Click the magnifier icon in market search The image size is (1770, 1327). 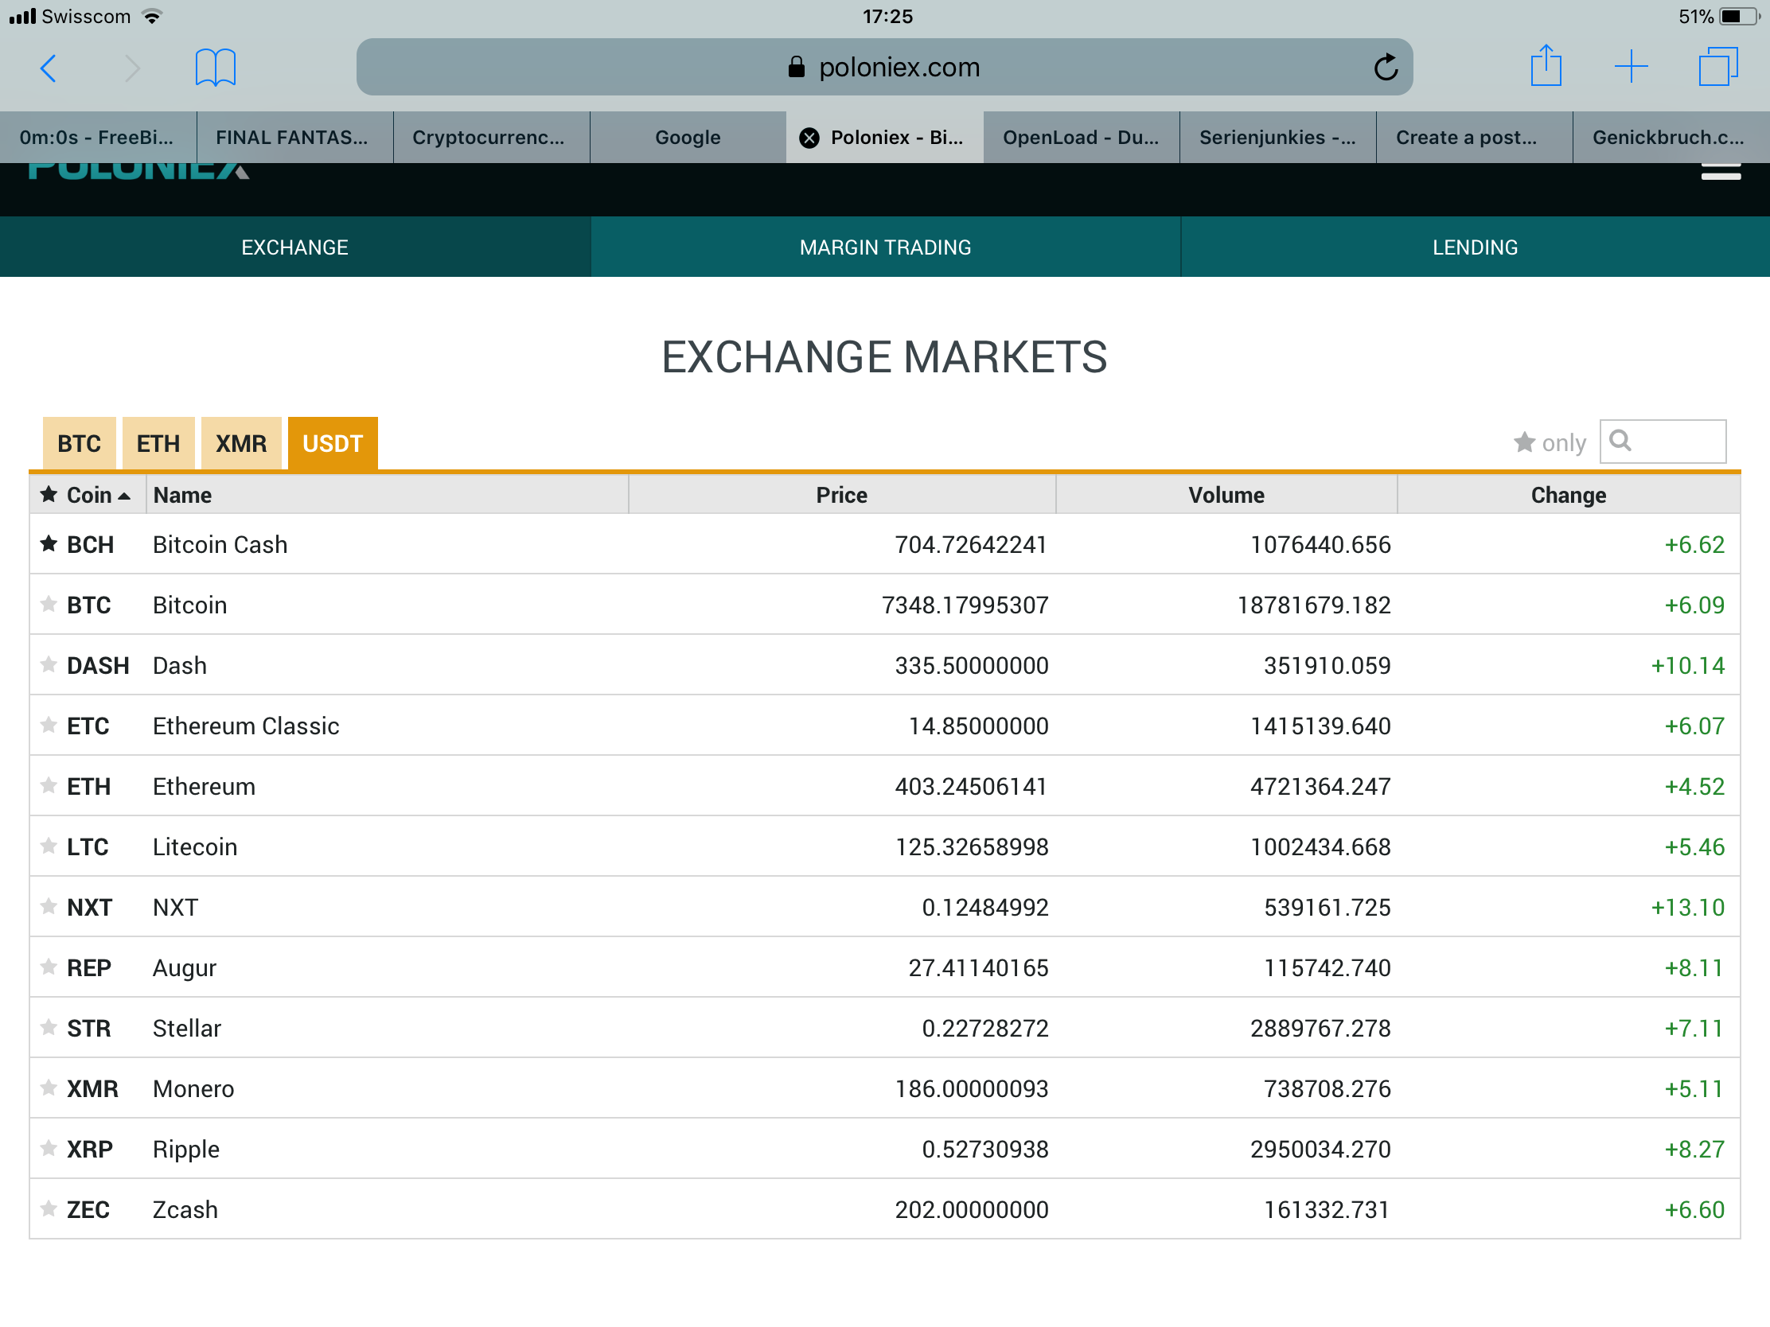coord(1620,440)
